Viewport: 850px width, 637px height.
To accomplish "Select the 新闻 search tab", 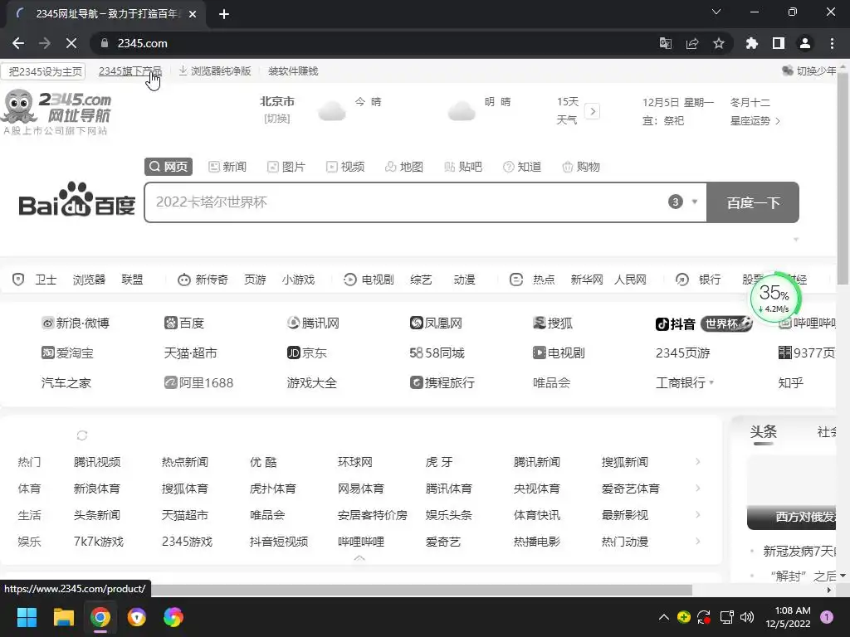I will click(227, 167).
